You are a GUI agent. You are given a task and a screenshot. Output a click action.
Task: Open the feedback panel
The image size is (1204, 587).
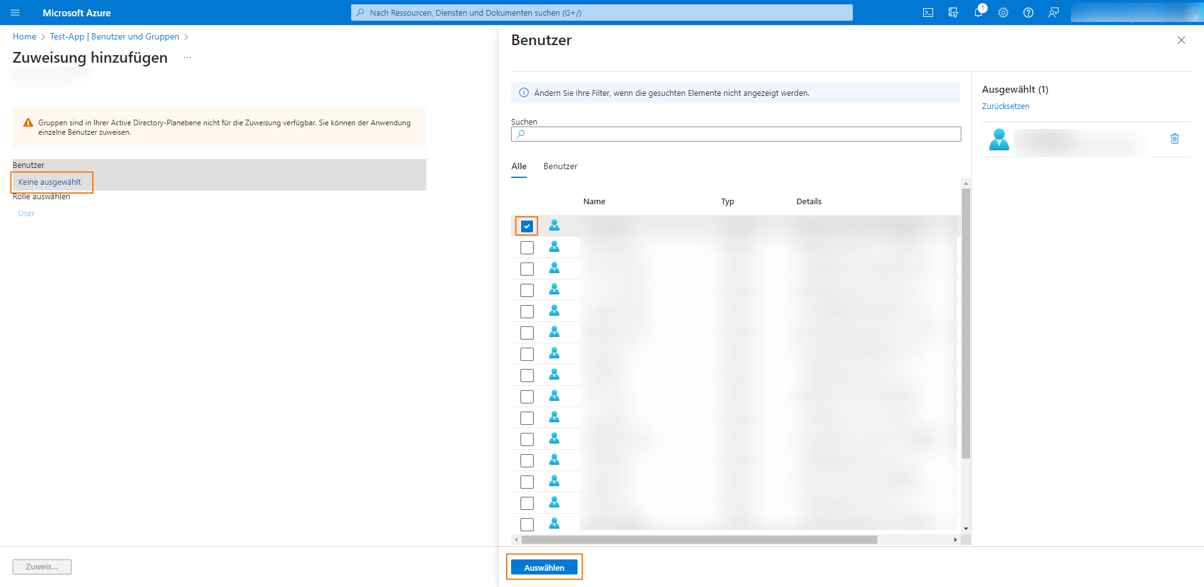pyautogui.click(x=1053, y=13)
